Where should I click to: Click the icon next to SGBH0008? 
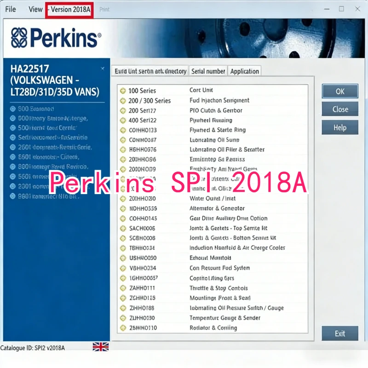(x=123, y=238)
